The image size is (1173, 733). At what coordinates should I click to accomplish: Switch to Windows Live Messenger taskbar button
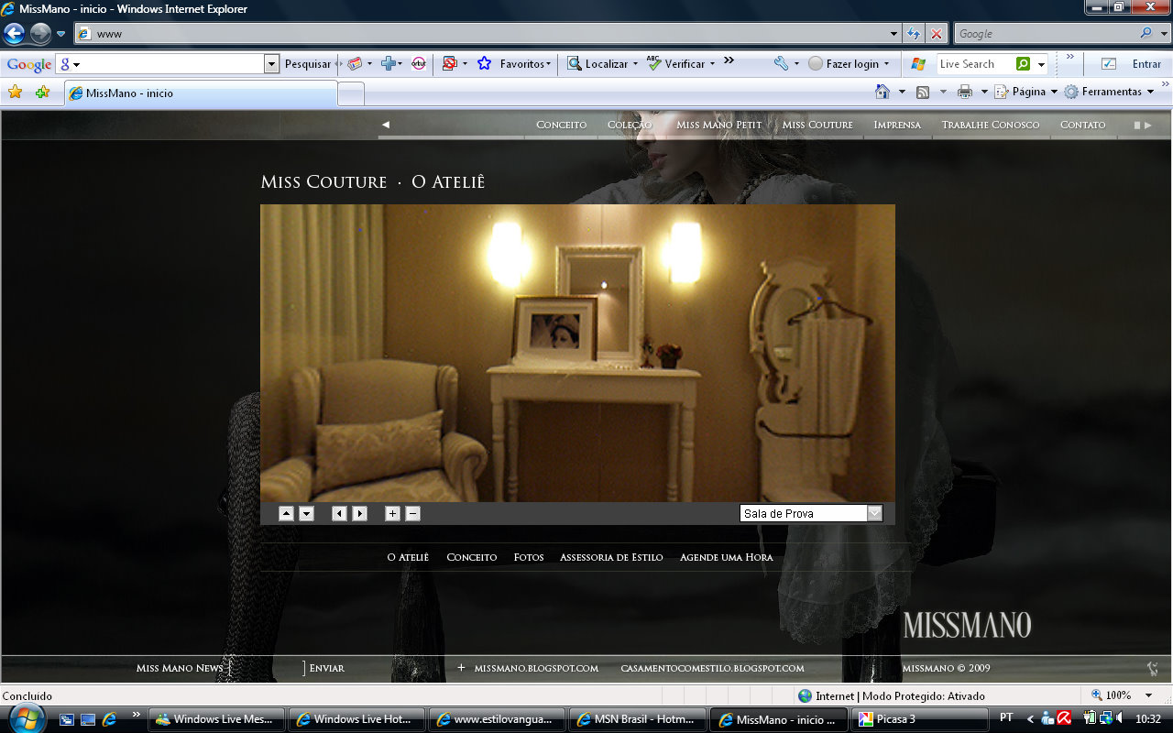pos(217,719)
